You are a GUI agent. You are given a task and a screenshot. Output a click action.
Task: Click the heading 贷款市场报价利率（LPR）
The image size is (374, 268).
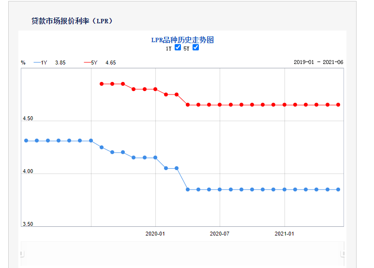(x=72, y=21)
